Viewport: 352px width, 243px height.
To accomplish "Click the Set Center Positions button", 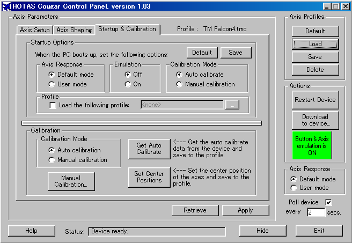I will coord(149,177).
